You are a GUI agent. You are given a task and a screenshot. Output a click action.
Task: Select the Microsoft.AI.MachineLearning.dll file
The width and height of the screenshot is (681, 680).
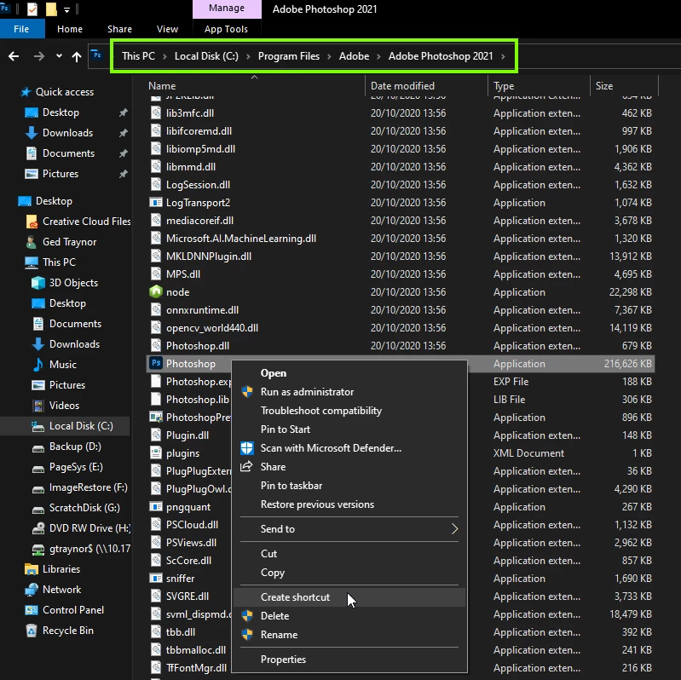(241, 239)
